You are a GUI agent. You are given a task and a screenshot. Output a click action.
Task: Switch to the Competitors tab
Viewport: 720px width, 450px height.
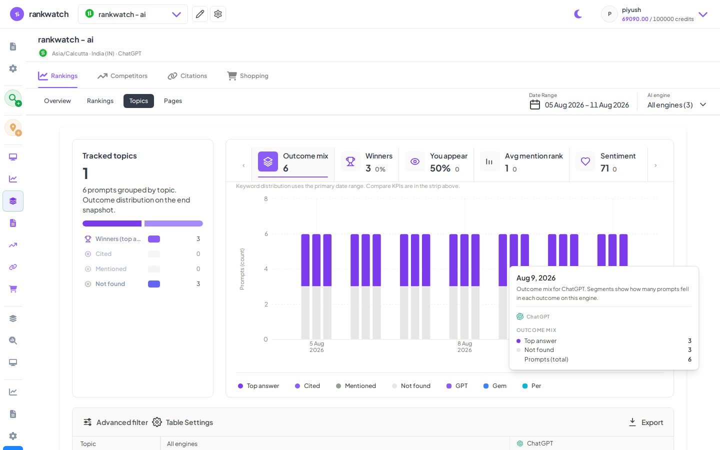122,76
